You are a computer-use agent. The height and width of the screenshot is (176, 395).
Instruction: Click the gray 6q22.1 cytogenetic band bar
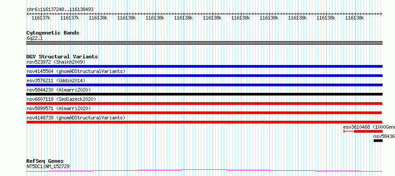pos(204,43)
